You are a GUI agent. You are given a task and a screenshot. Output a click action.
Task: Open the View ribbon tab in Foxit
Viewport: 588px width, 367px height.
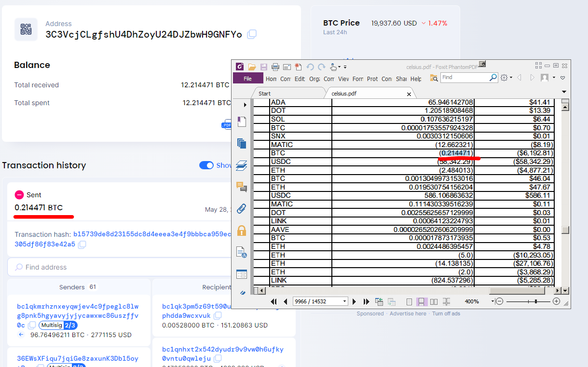pos(343,79)
